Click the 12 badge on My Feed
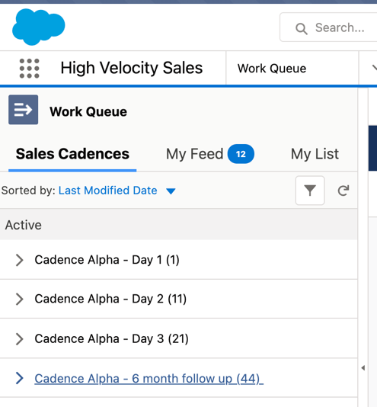 click(x=241, y=154)
